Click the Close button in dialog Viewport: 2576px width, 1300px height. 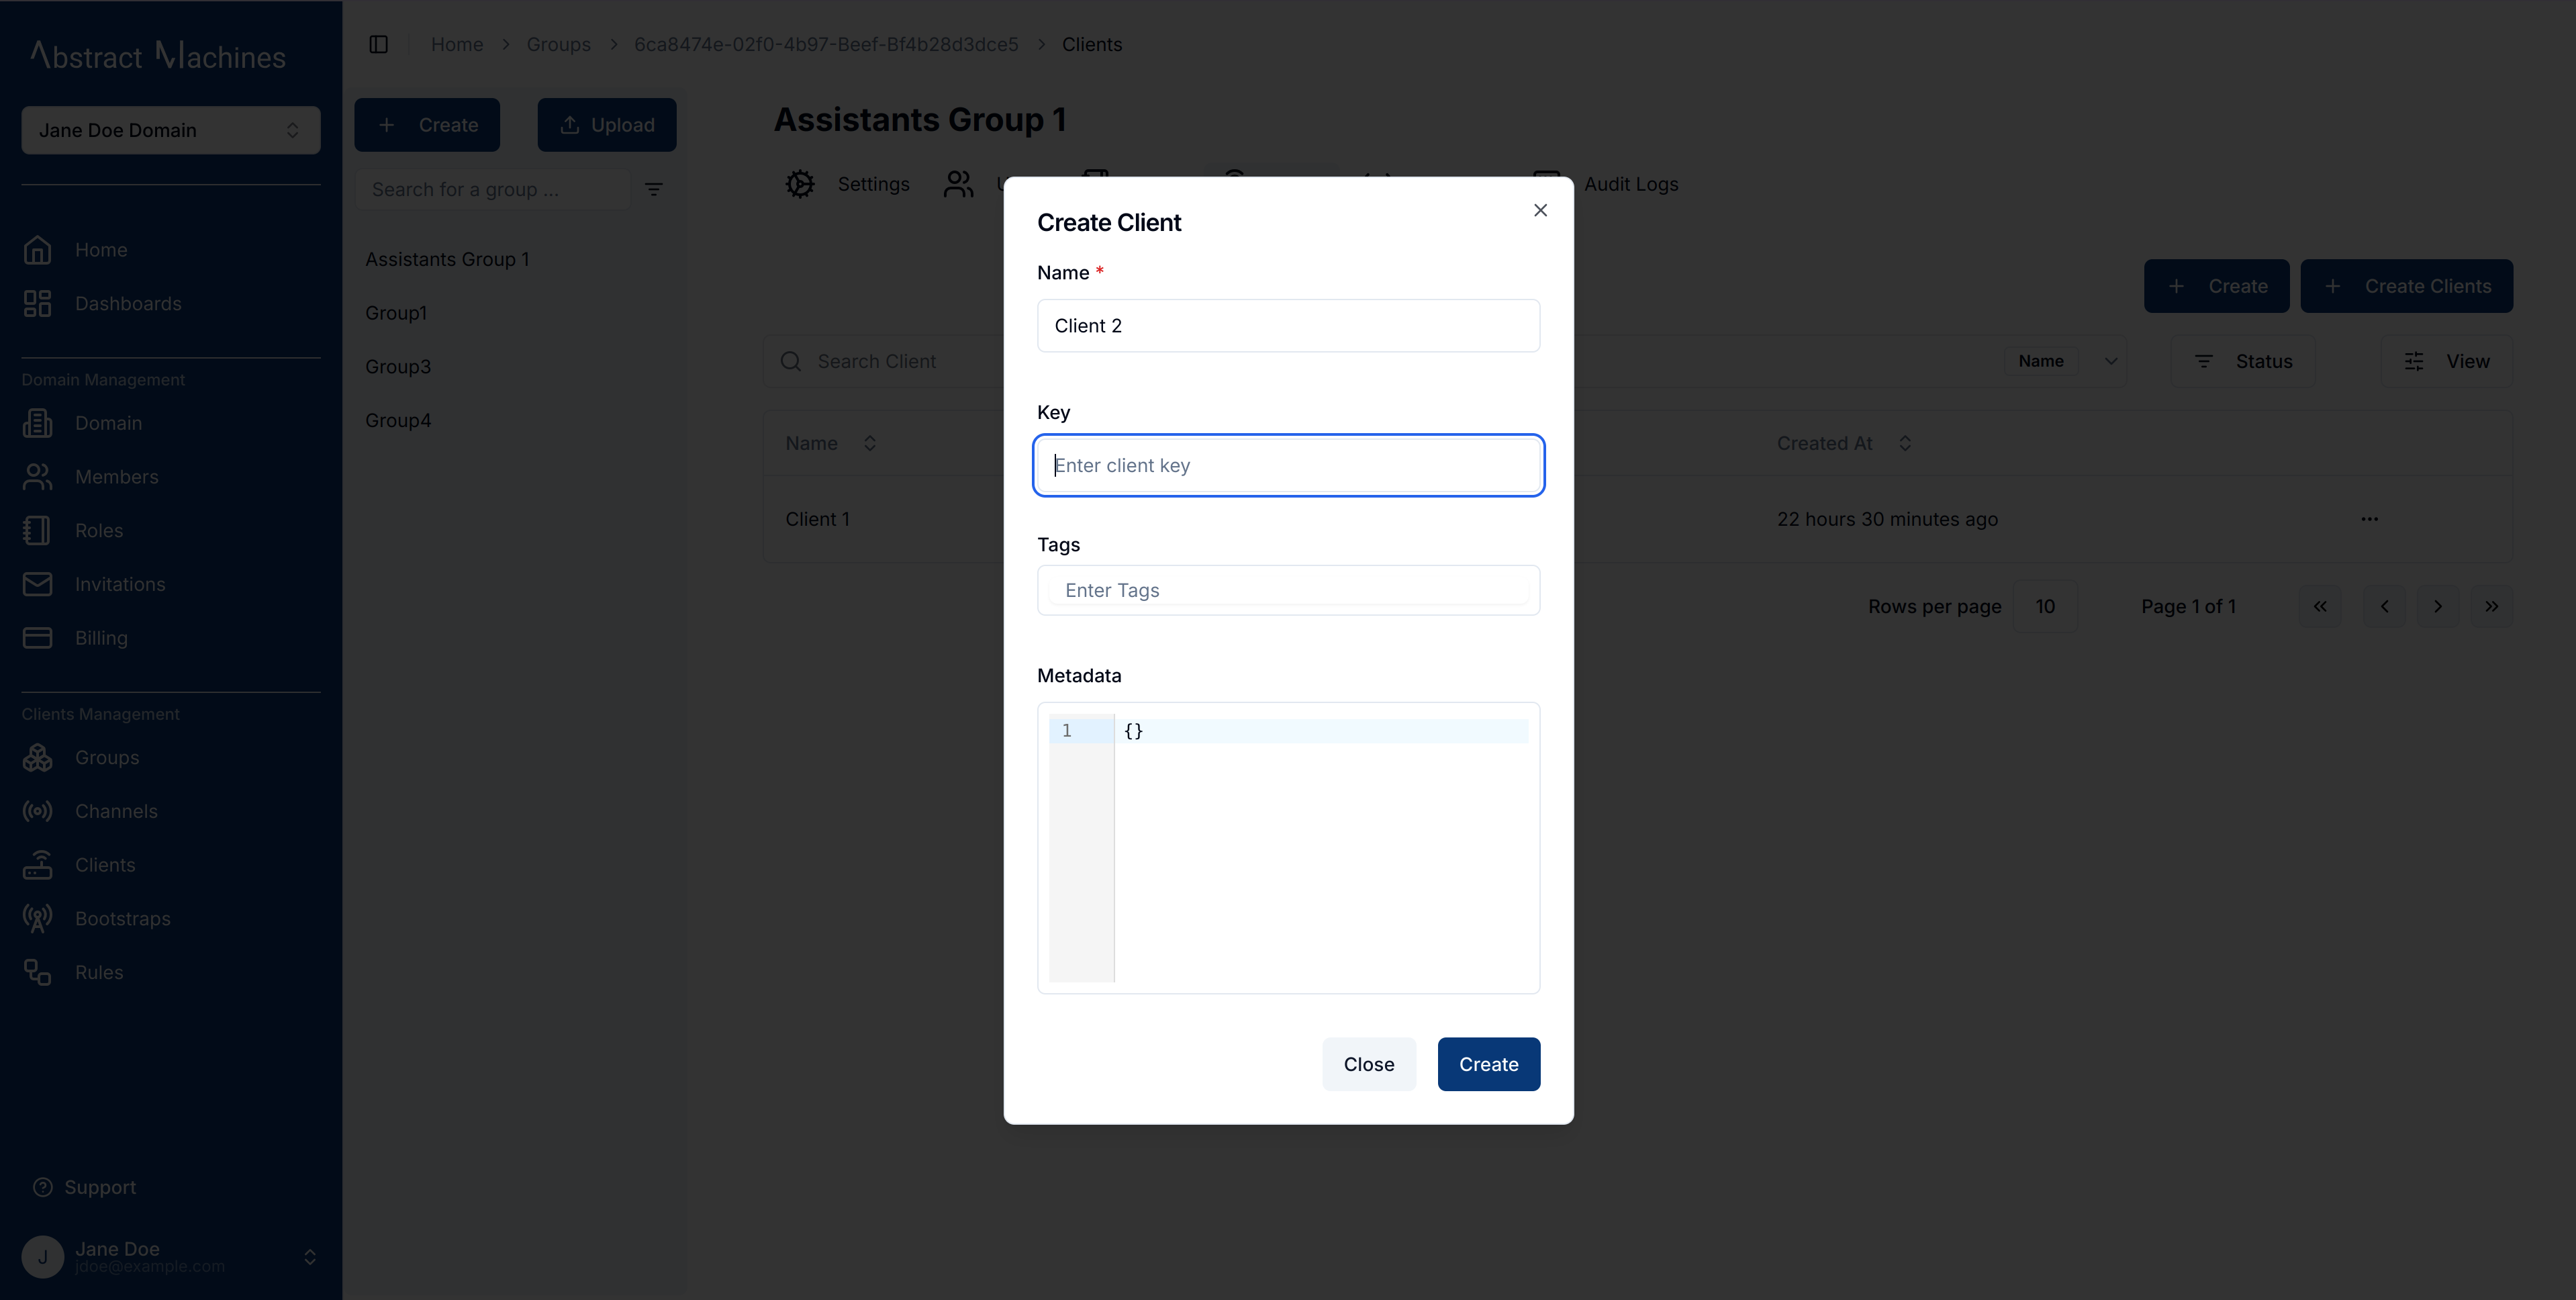(x=1368, y=1063)
